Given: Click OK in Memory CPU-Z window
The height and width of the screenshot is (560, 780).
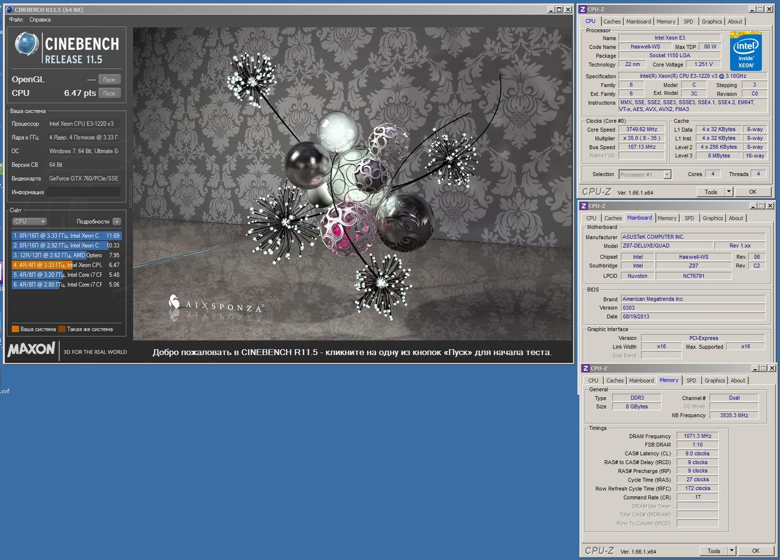Looking at the screenshot, I should point(756,551).
